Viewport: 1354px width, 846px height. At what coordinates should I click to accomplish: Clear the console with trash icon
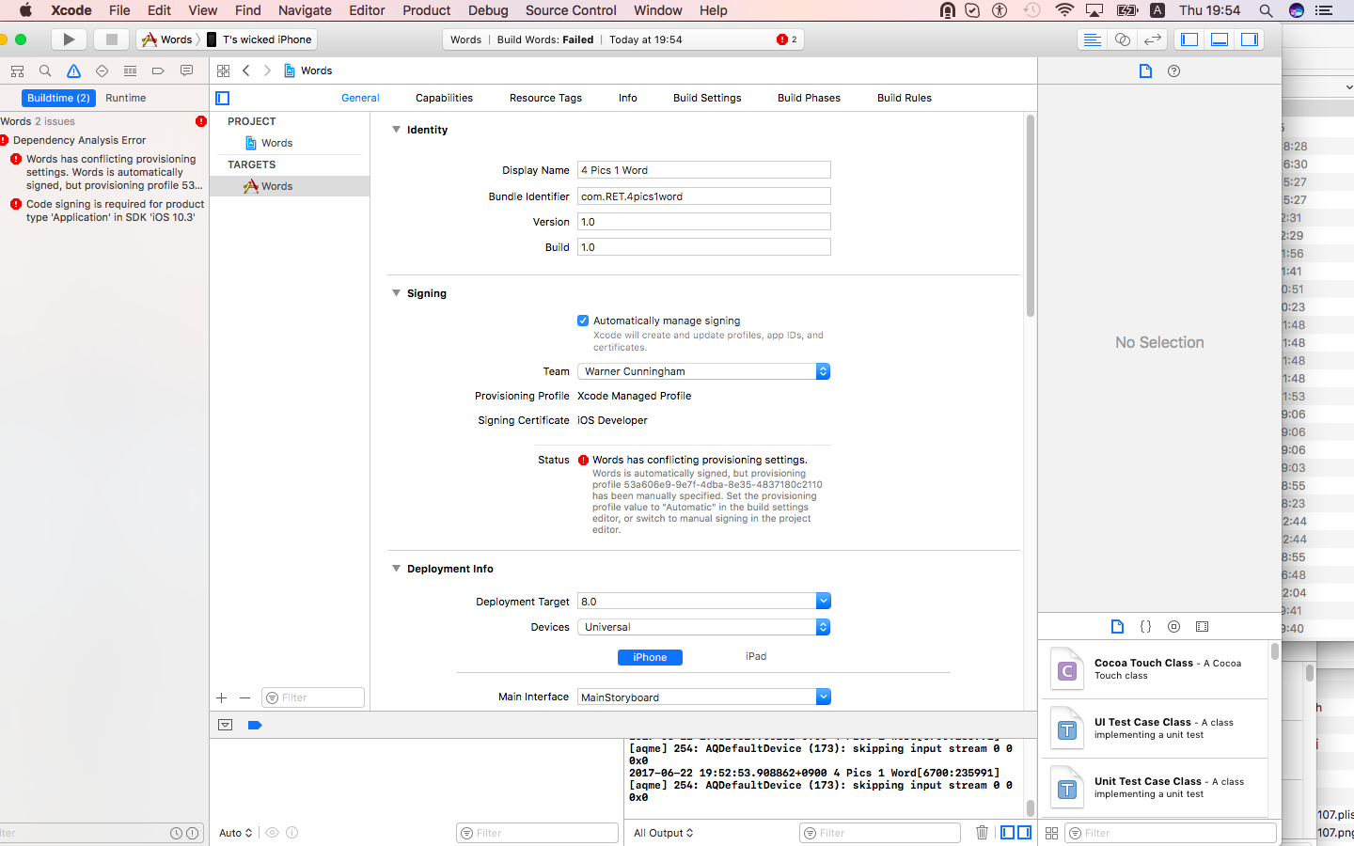(x=982, y=833)
